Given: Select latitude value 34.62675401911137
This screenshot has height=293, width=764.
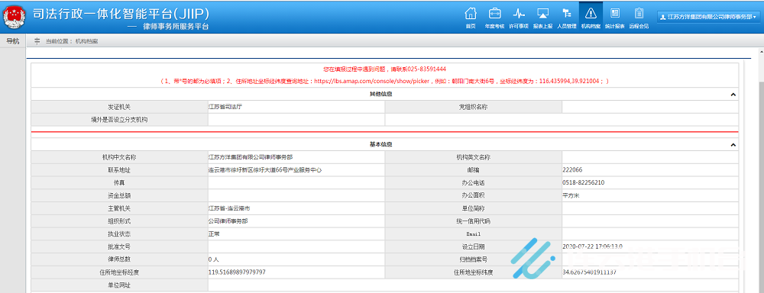Looking at the screenshot, I should (x=590, y=272).
